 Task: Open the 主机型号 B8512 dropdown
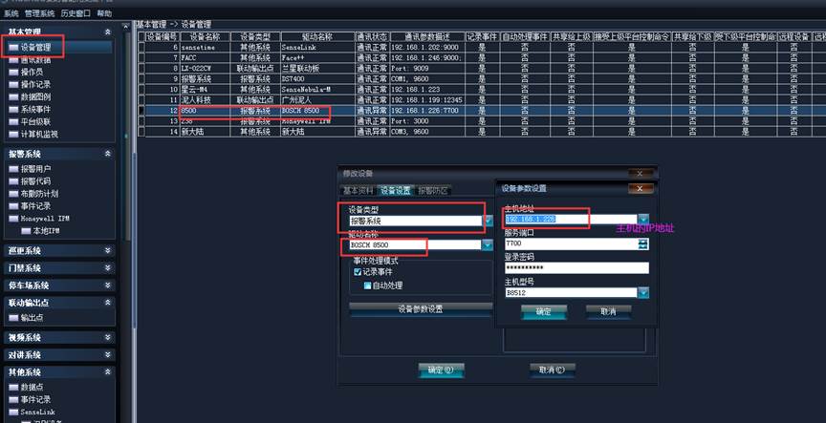tap(643, 292)
